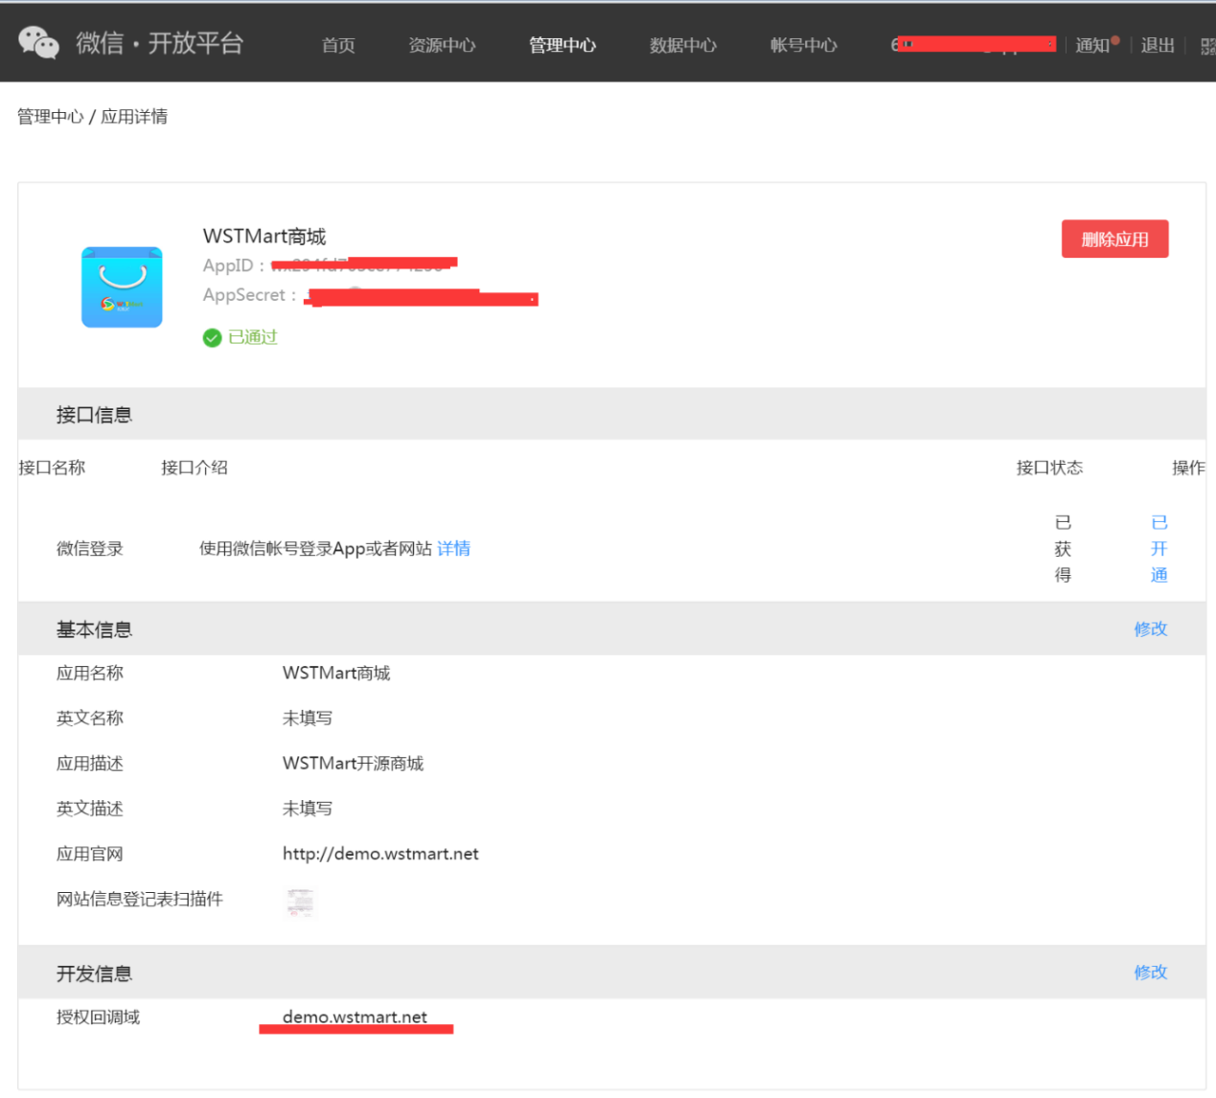Image resolution: width=1216 pixels, height=1098 pixels.
Task: Go to 数据中心 in the nav
Action: pyautogui.click(x=683, y=45)
